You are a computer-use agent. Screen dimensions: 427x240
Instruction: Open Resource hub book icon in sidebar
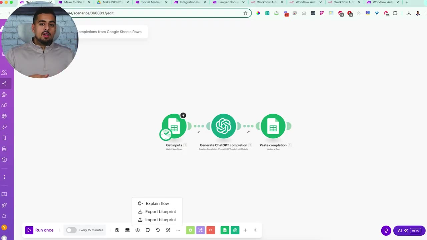tap(4, 194)
